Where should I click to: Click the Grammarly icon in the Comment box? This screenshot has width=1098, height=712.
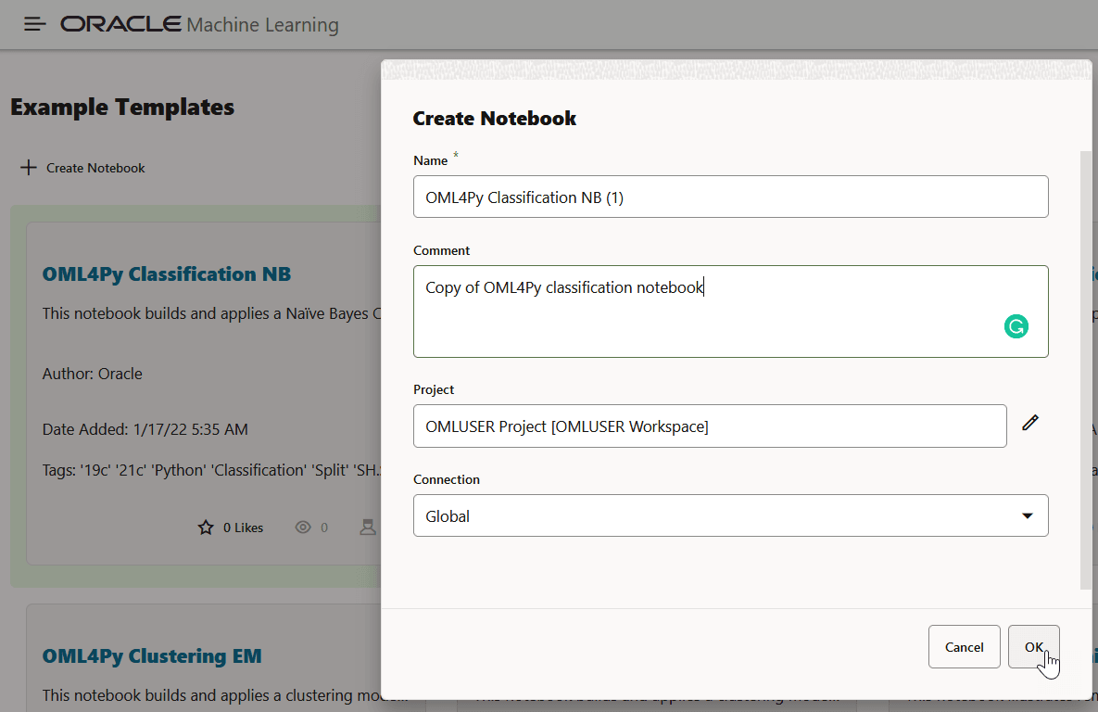1016,326
